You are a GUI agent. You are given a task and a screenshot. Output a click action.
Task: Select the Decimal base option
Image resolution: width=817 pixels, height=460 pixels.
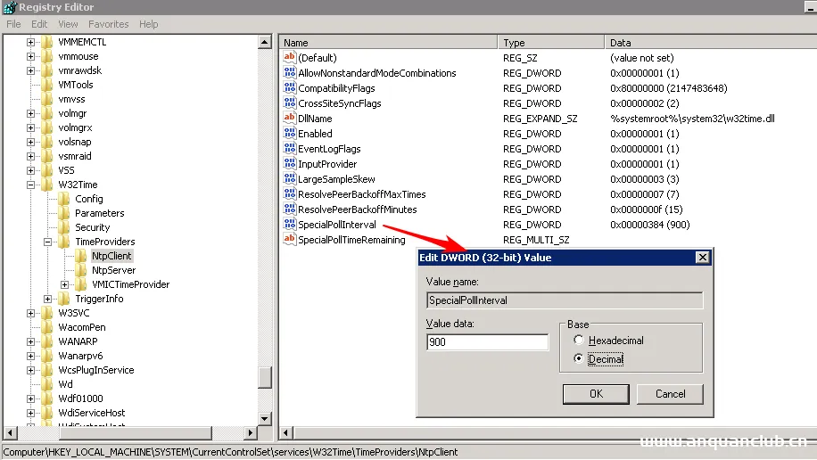coord(580,358)
